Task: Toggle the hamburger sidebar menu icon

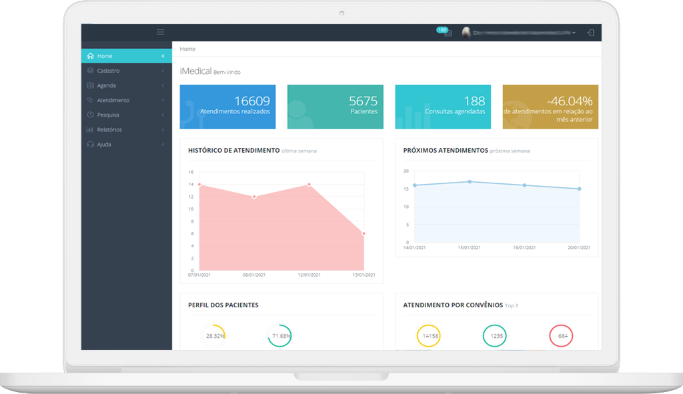Action: pyautogui.click(x=160, y=32)
